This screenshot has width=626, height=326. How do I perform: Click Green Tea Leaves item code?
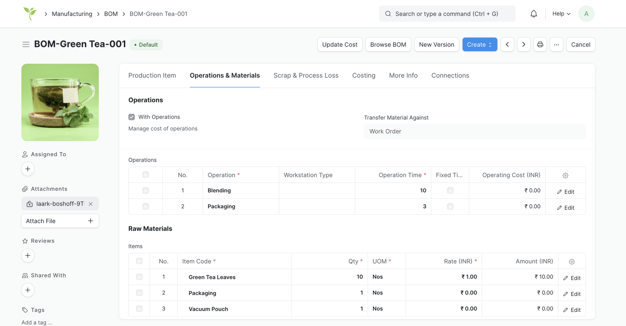point(212,277)
